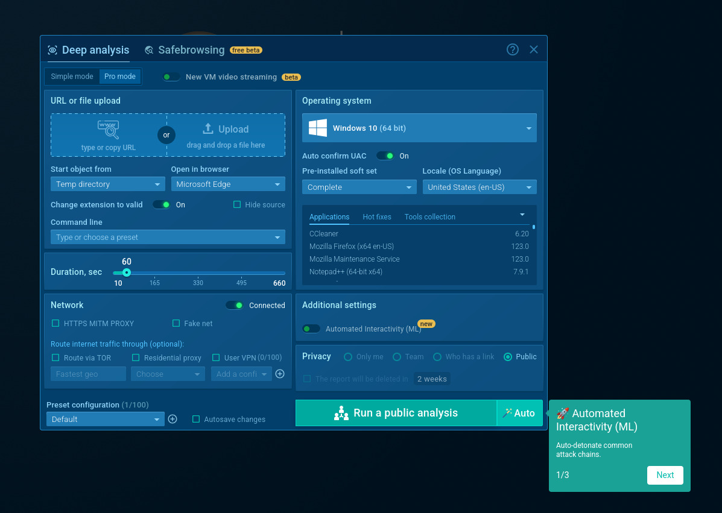Open the Choose residential proxy dropdown
Screen dimensions: 722x513
(x=168, y=374)
